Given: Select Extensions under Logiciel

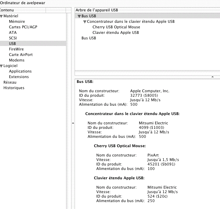Looking at the screenshot, I should point(19,77).
